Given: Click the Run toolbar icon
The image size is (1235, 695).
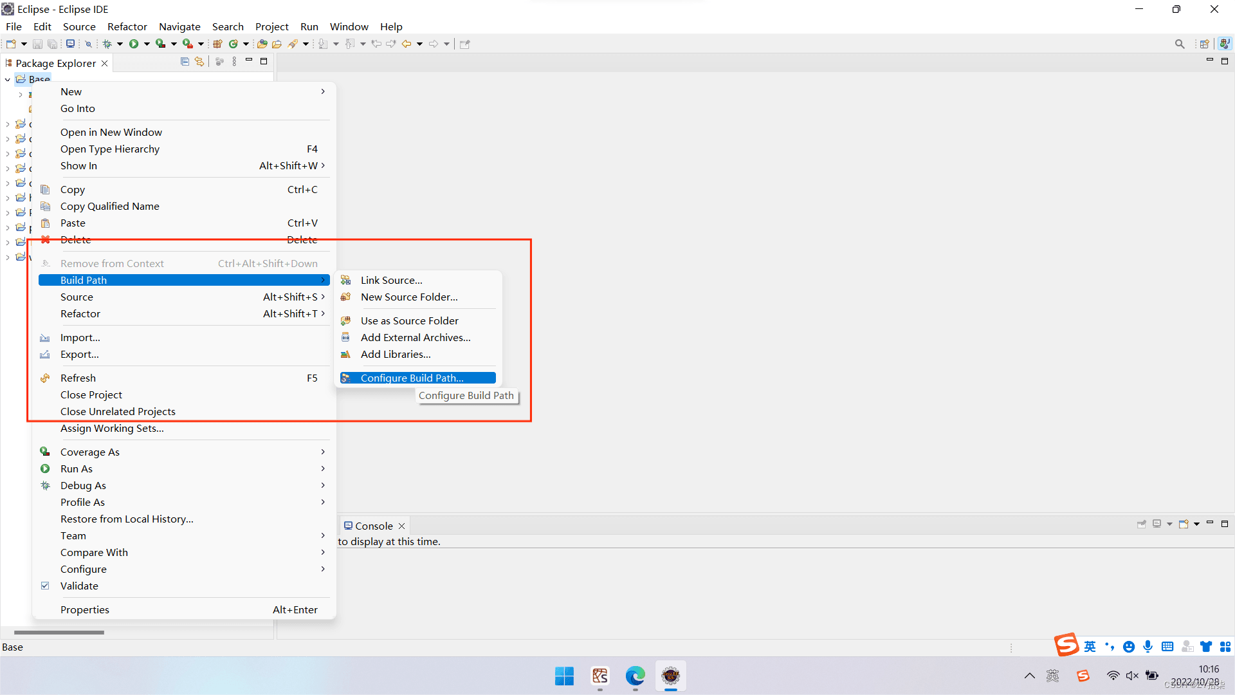Looking at the screenshot, I should pos(134,44).
